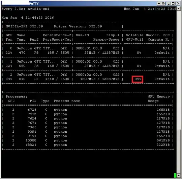Image resolution: width=182 pixels, height=179 pixels.
Task: Click the 561MiB process memory value
Action: click(x=163, y=140)
